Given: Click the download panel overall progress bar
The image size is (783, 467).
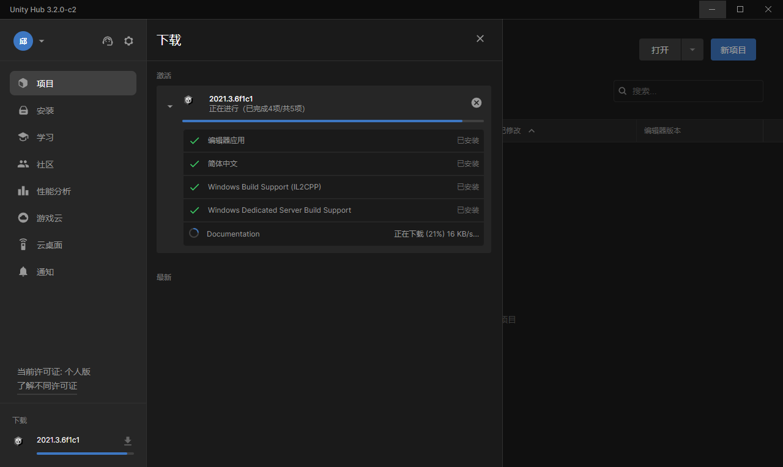Looking at the screenshot, I should (x=333, y=121).
